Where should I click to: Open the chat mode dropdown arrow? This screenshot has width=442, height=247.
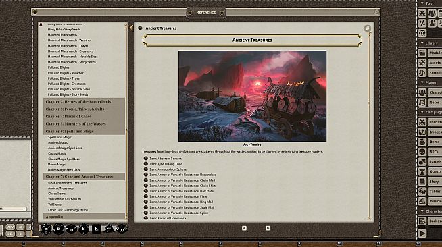[25, 209]
